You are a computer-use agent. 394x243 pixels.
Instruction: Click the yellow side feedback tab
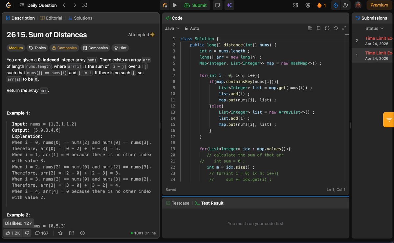click(388, 120)
